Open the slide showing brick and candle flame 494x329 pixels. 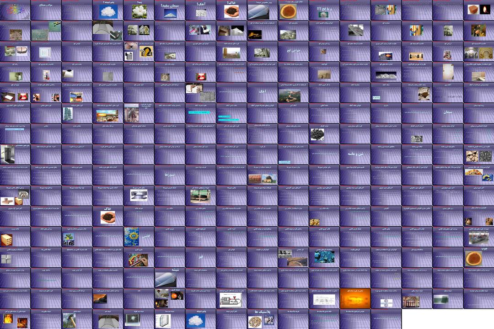[x=478, y=10]
